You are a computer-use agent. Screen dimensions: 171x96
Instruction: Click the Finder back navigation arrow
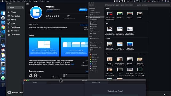[x=90, y=5]
